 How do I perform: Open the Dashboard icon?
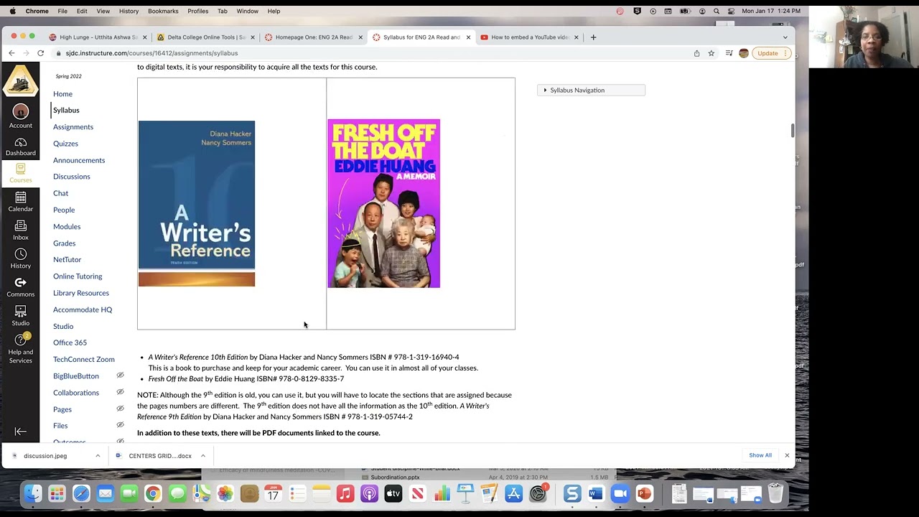tap(20, 146)
